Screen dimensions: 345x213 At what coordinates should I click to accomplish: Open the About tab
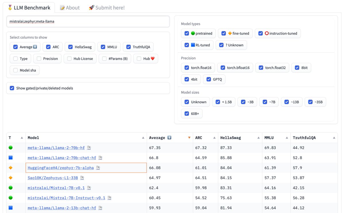[x=70, y=8]
